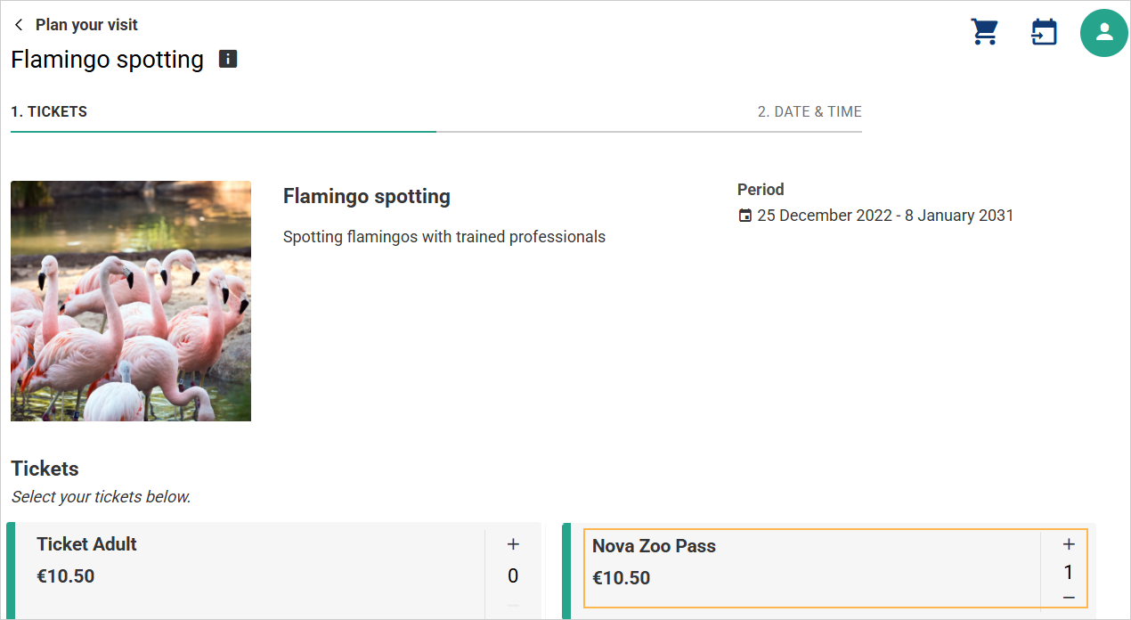1131x620 pixels.
Task: Open the shopping cart
Action: 984,32
